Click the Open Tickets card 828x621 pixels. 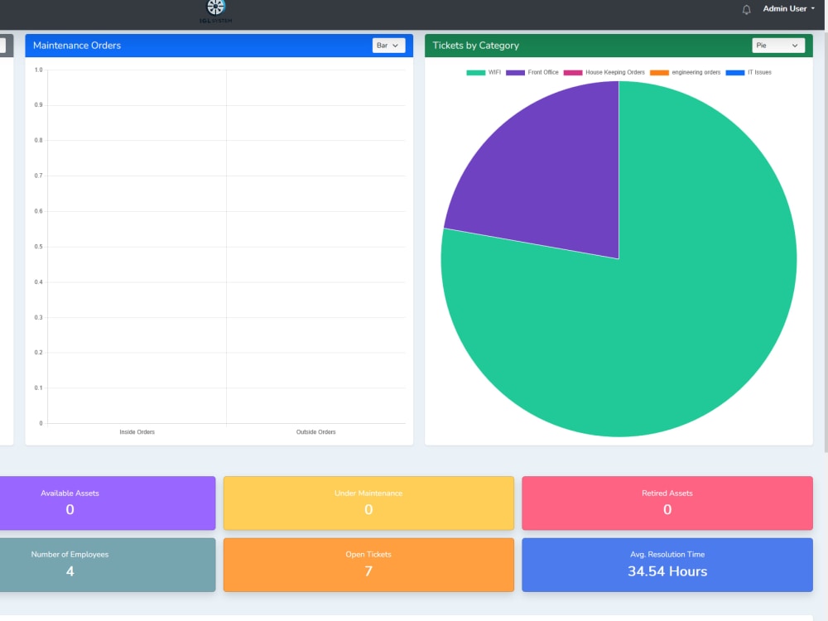pos(368,565)
